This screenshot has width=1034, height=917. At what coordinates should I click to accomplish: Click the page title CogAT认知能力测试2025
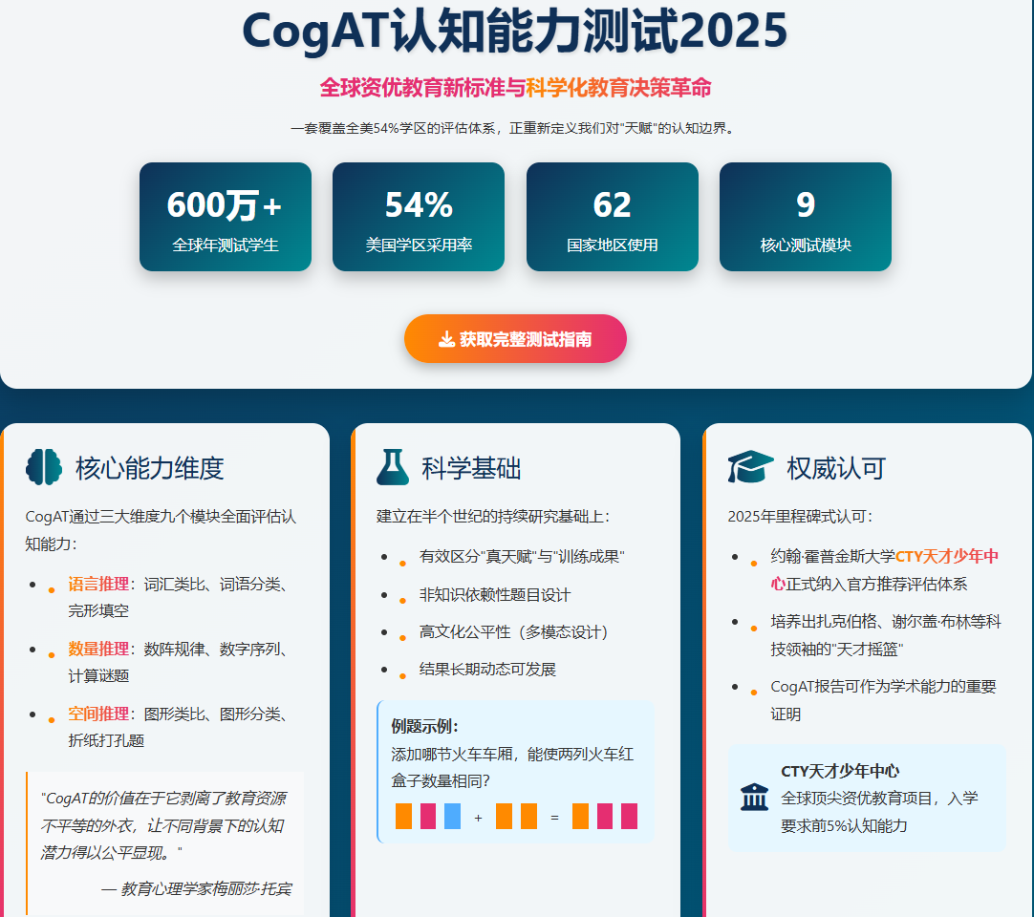point(515,31)
